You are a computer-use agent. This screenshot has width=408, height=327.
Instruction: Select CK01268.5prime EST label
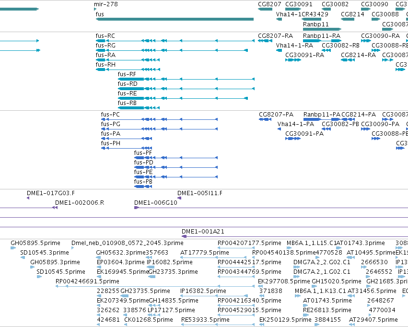point(149,320)
